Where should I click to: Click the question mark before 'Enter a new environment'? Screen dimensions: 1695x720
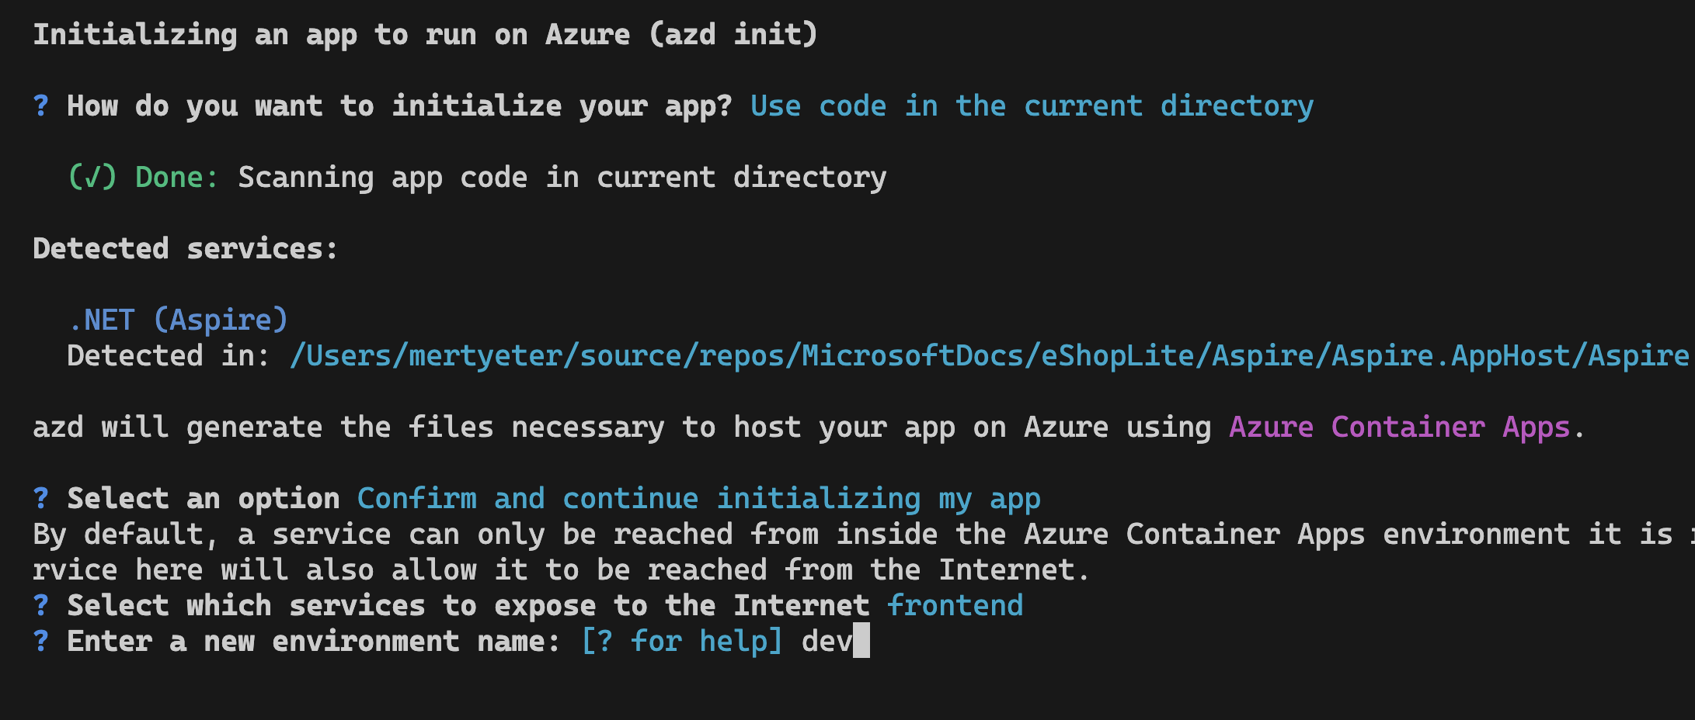tap(41, 641)
